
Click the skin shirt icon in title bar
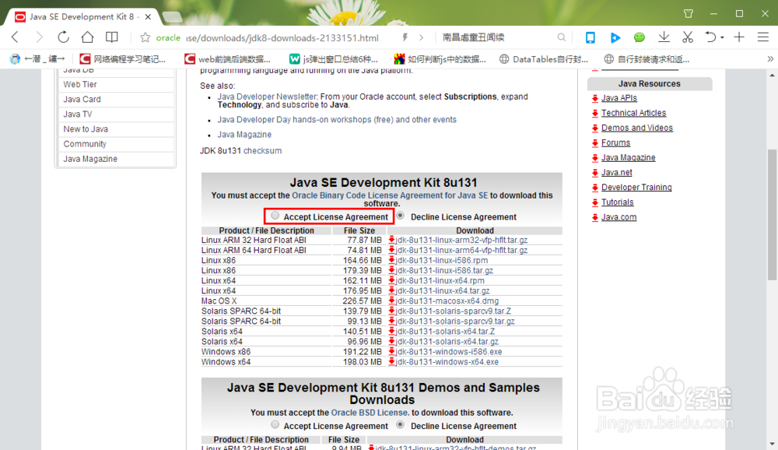[x=689, y=13]
